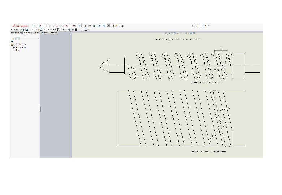282x195 pixels.
Task: Open the first menu in the menu bar
Action: pos(34,26)
